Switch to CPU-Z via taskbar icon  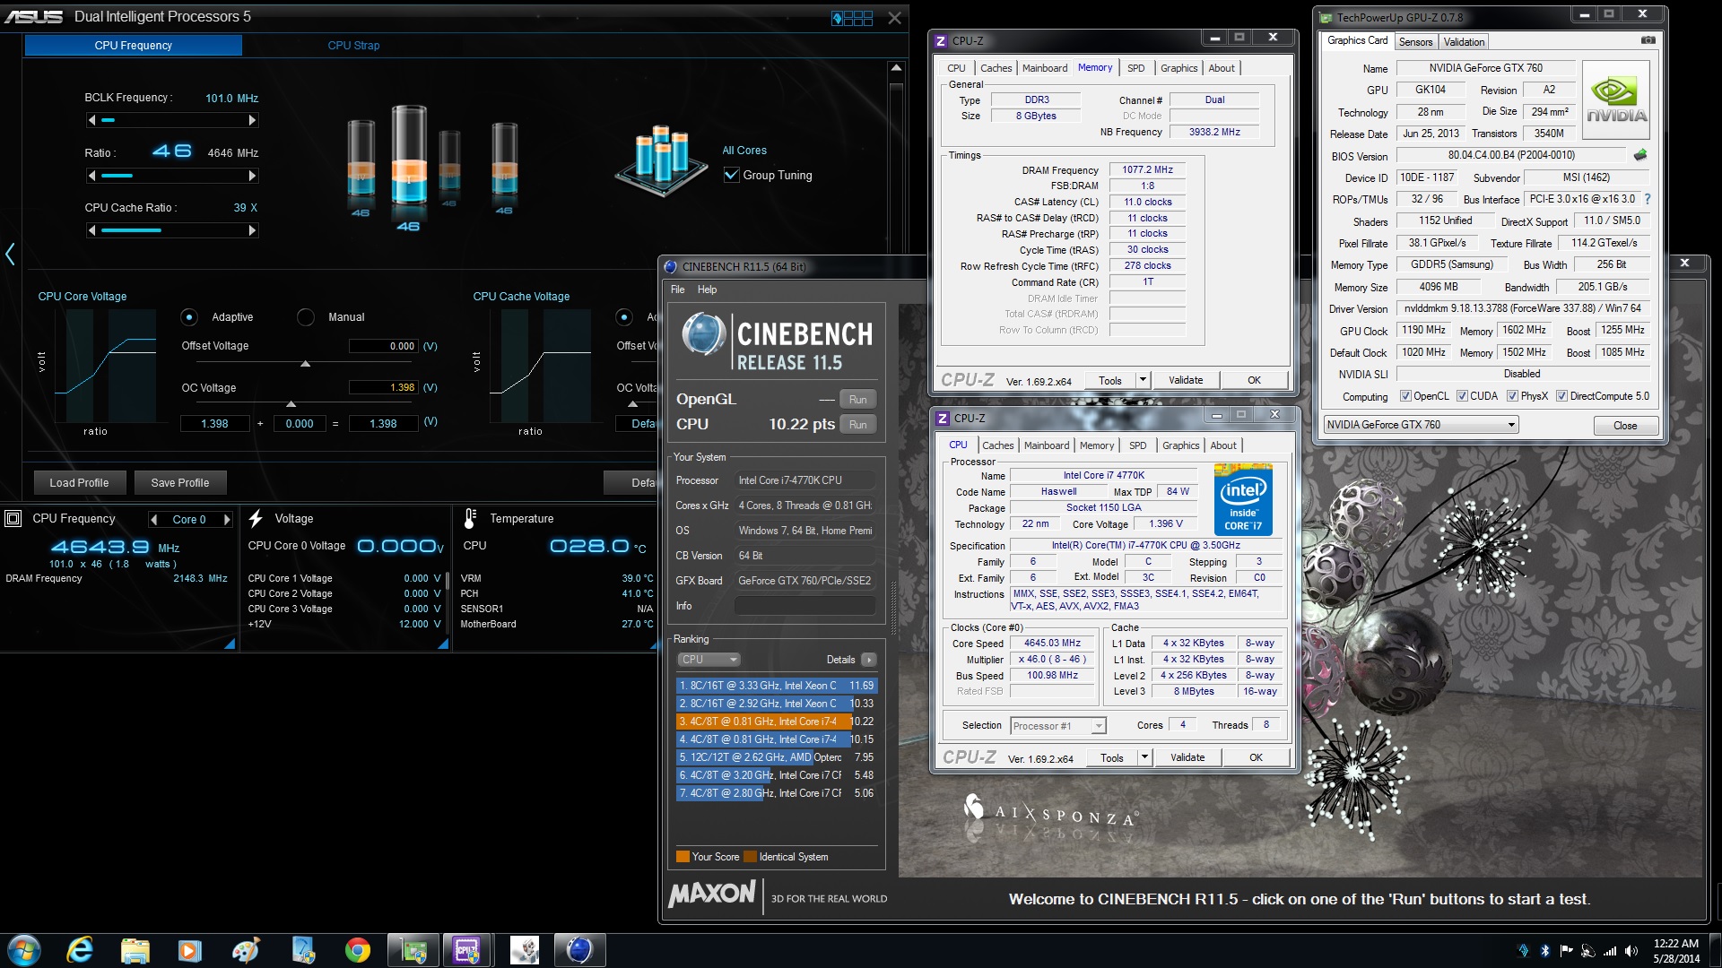(x=467, y=950)
